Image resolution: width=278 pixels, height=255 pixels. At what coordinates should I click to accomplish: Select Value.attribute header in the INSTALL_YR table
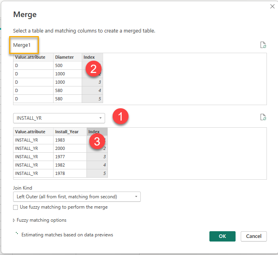click(x=33, y=132)
